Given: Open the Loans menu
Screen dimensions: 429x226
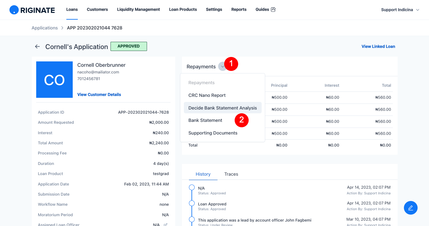Looking at the screenshot, I should pyautogui.click(x=72, y=9).
